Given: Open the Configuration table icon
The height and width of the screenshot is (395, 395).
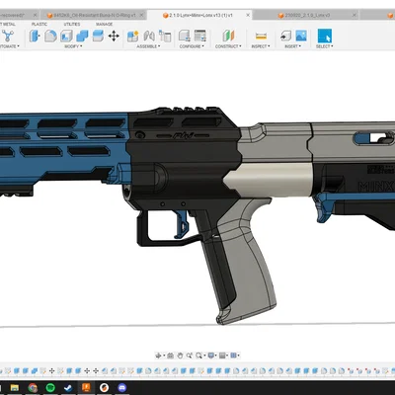Looking at the screenshot, I should pyautogui.click(x=200, y=36).
